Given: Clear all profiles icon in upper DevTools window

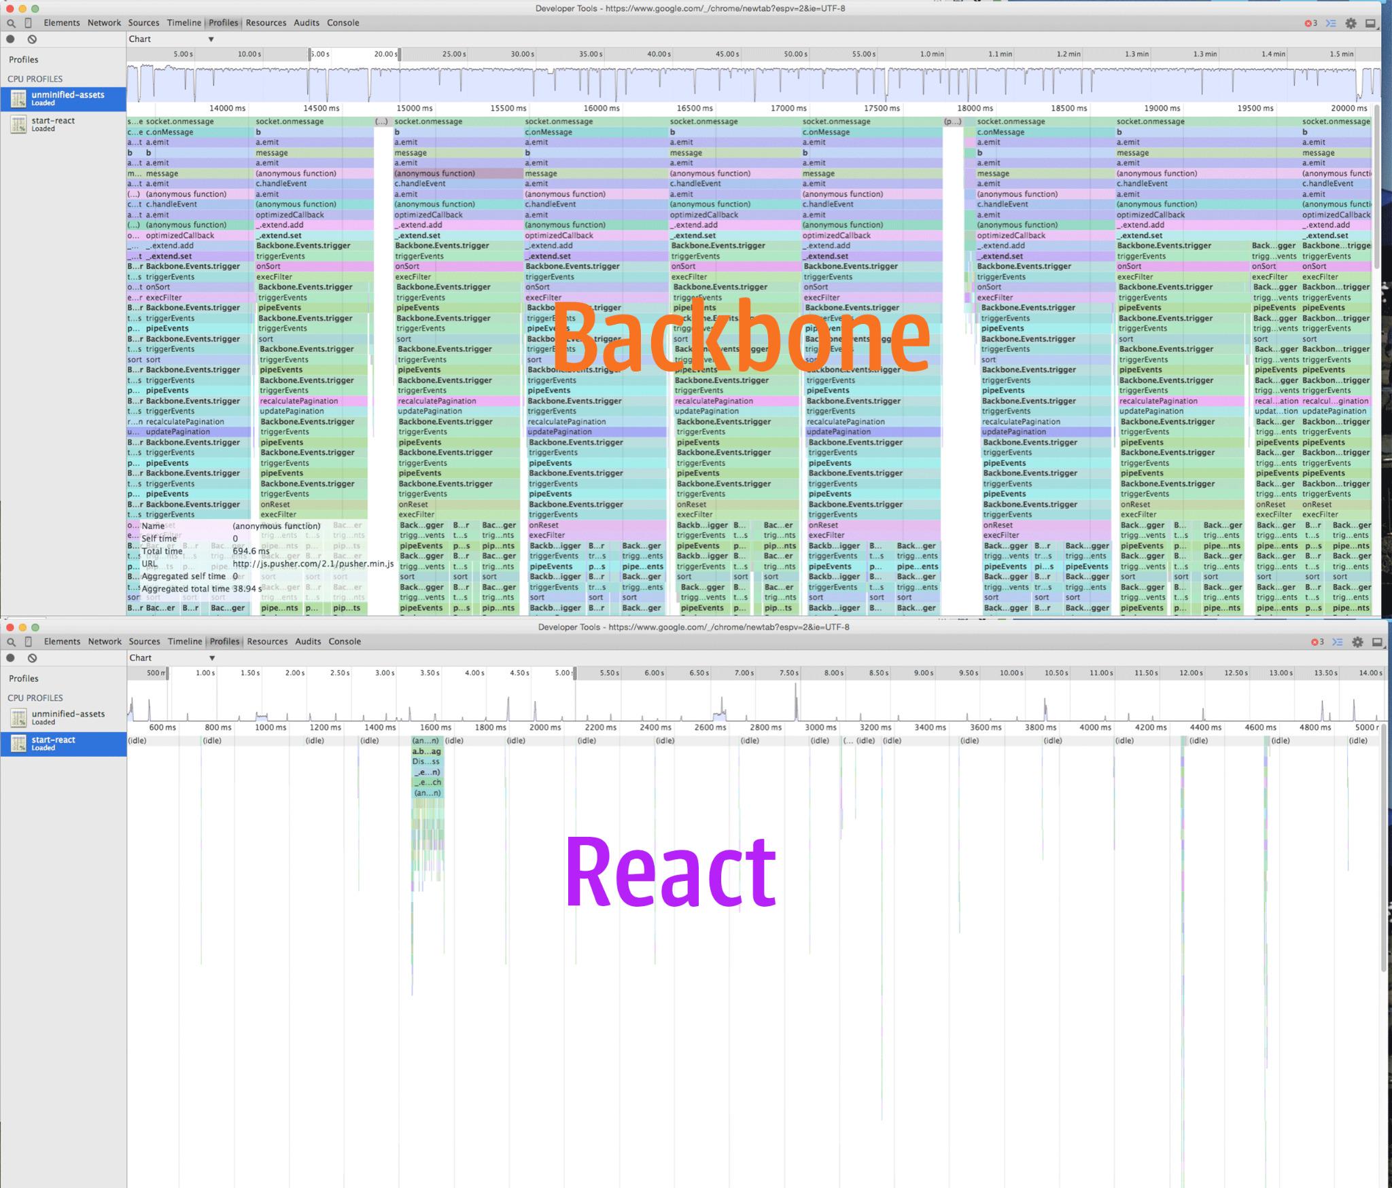Looking at the screenshot, I should (x=32, y=39).
